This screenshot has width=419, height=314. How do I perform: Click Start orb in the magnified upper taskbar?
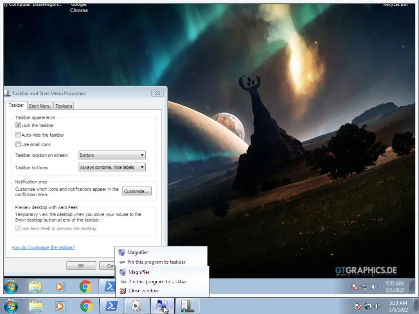11,287
